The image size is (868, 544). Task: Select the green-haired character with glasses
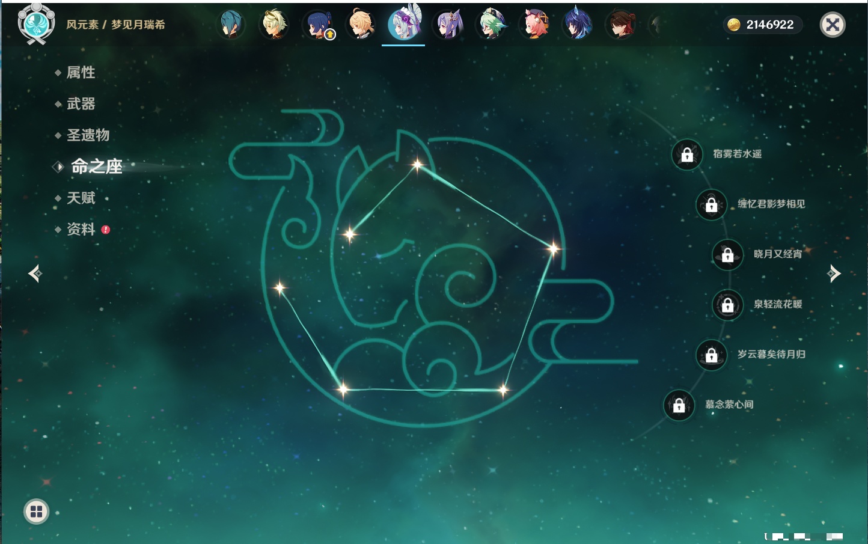click(x=492, y=25)
